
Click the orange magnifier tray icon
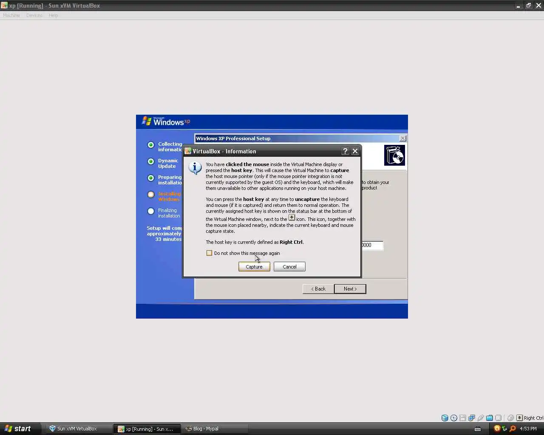tap(513, 429)
